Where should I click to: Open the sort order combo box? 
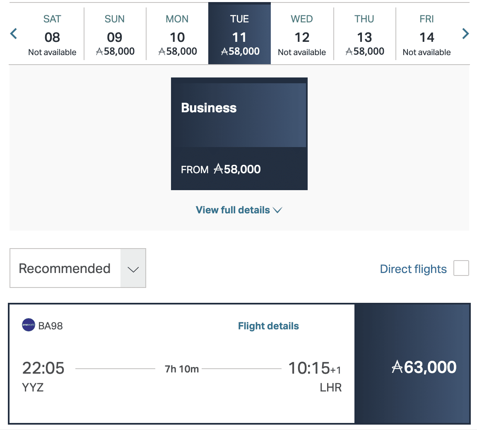tap(77, 268)
